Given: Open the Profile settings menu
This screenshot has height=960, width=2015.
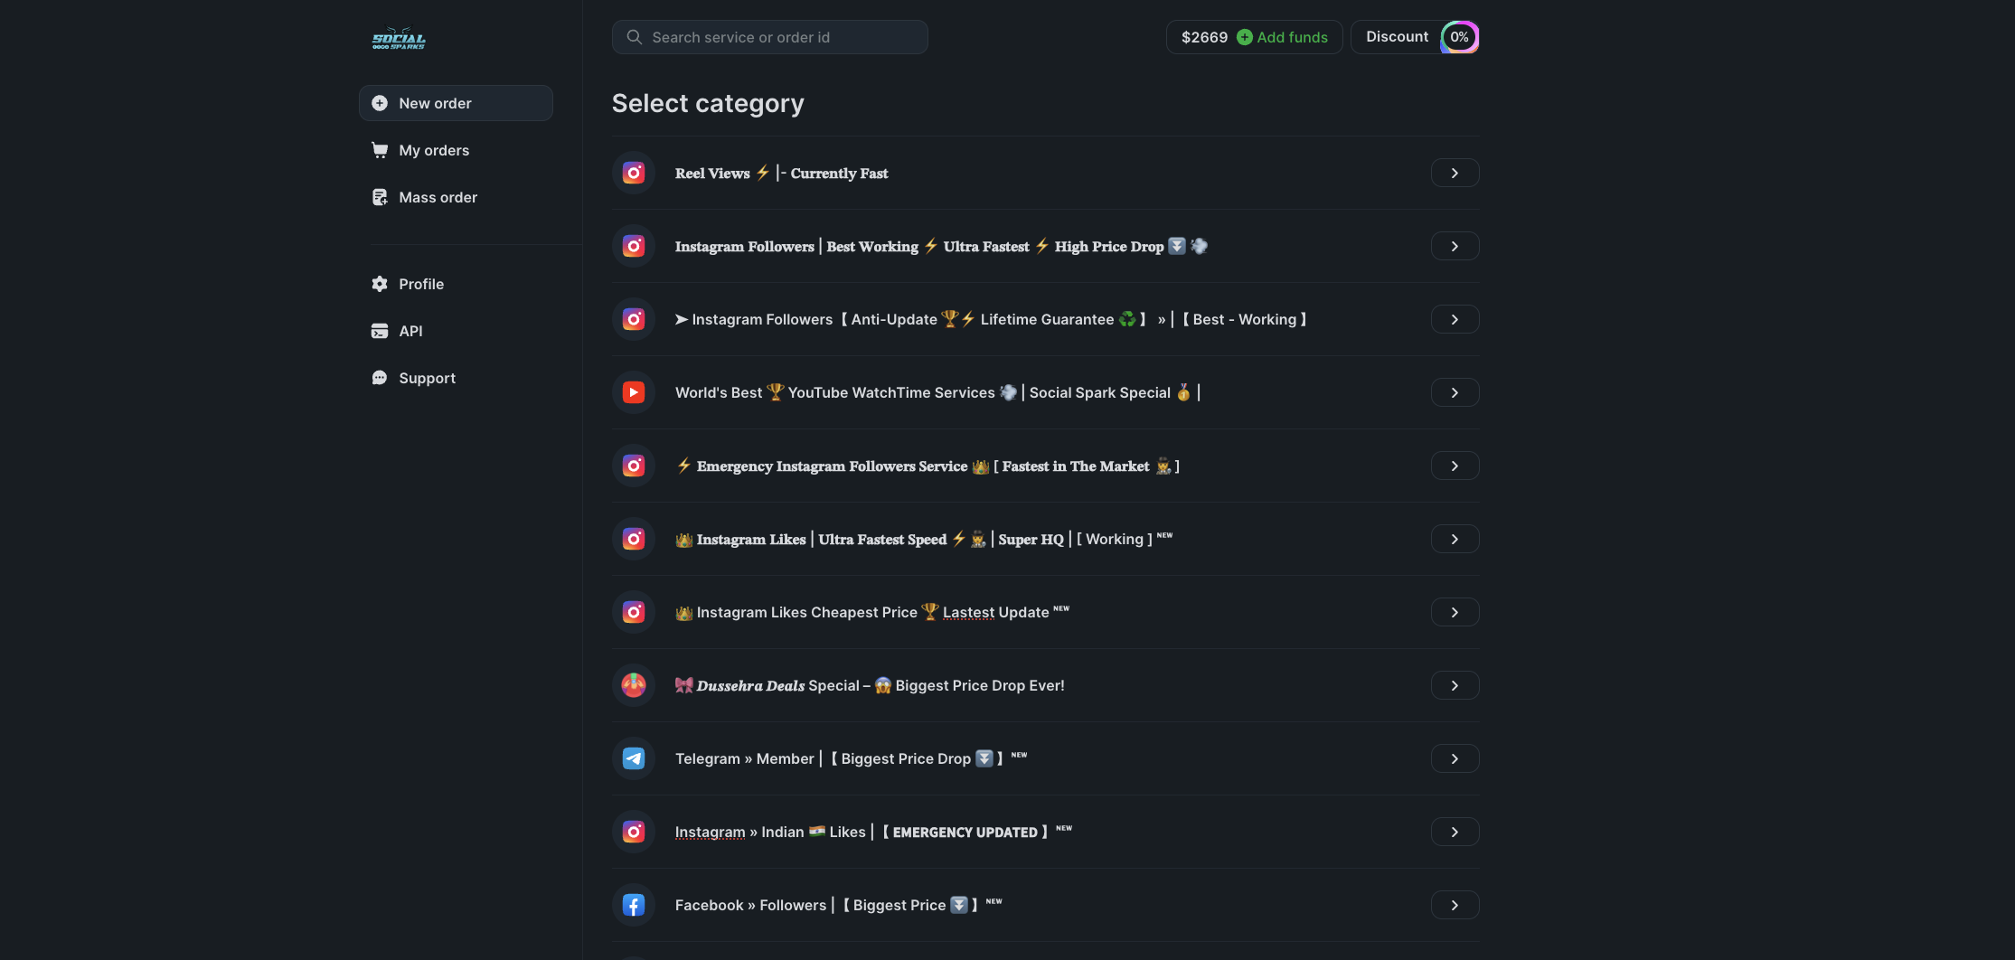Looking at the screenshot, I should pos(421,284).
